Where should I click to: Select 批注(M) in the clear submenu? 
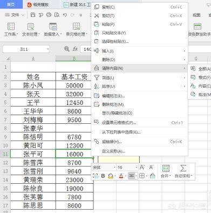pyautogui.click(x=200, y=94)
